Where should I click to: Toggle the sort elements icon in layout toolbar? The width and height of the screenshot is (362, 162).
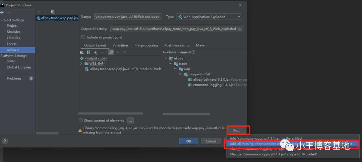pos(111,53)
